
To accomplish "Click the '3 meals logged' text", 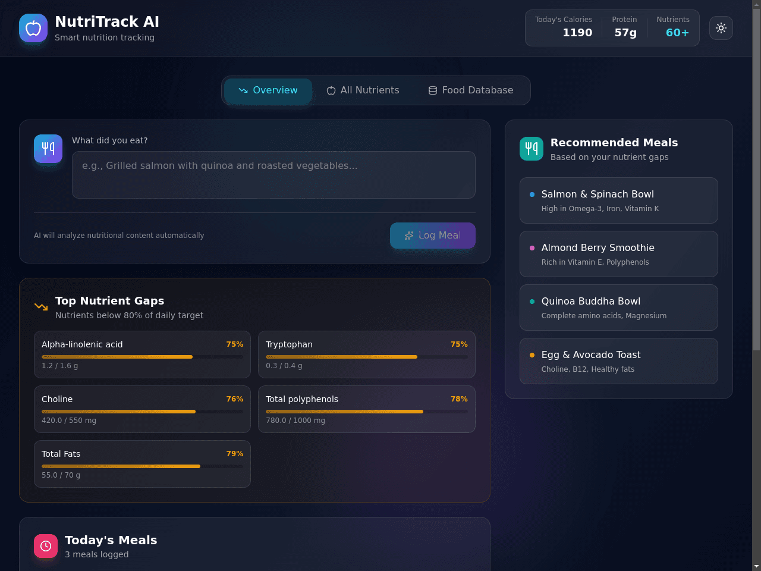I will tap(97, 554).
